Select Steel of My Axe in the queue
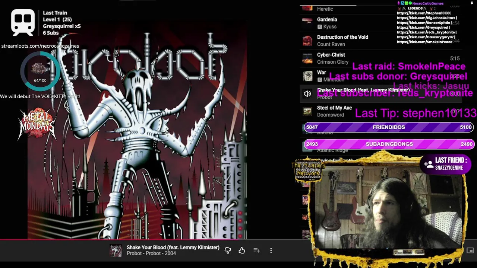This screenshot has height=268, width=477. [x=334, y=108]
